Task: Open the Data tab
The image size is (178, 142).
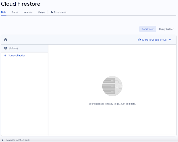Action: (x=4, y=12)
